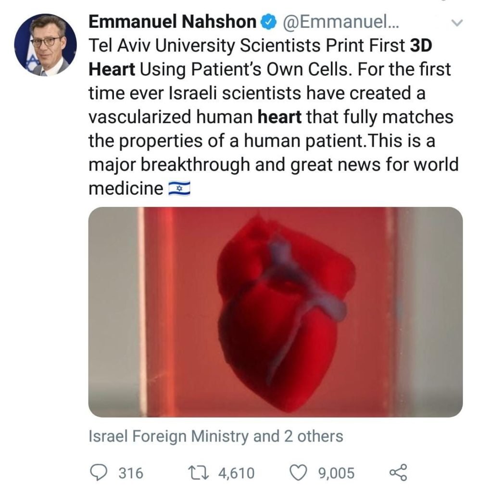Click the bold capitalized 'Heart' keyword
The image size is (477, 492).
tap(112, 69)
